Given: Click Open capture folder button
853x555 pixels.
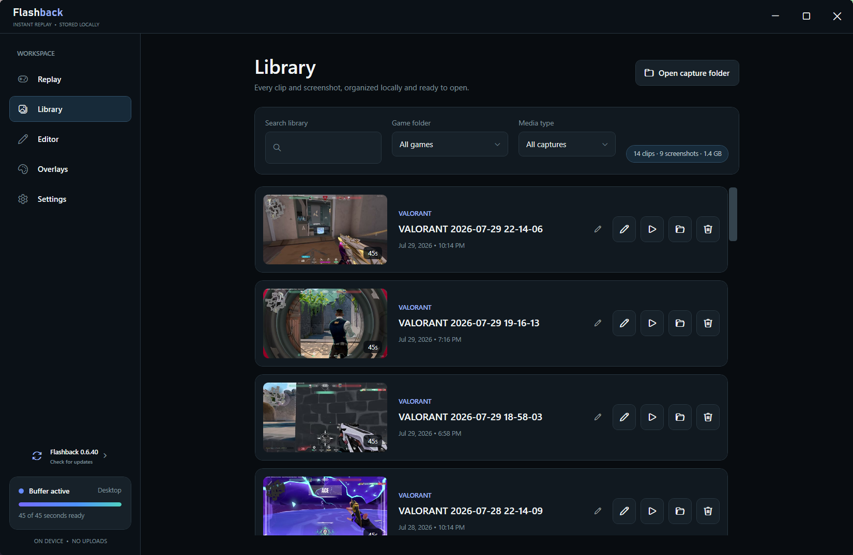Looking at the screenshot, I should point(687,73).
